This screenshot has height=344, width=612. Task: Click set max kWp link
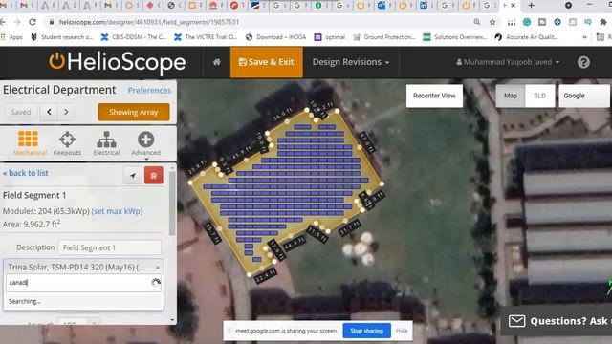pyautogui.click(x=117, y=211)
